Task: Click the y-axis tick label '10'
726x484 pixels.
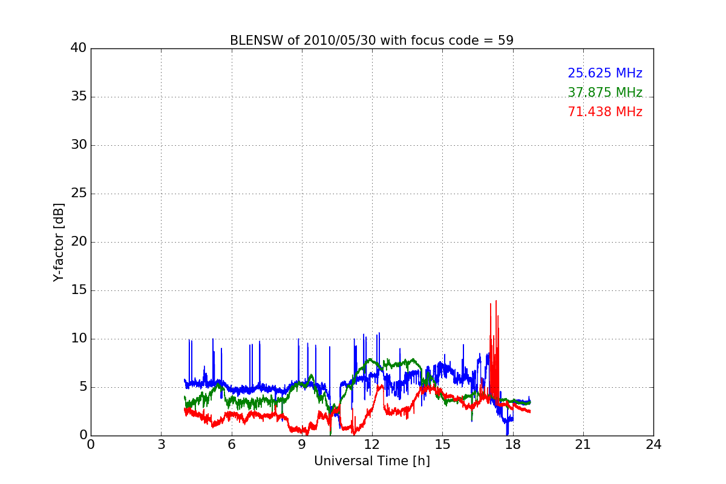Action: (x=79, y=339)
